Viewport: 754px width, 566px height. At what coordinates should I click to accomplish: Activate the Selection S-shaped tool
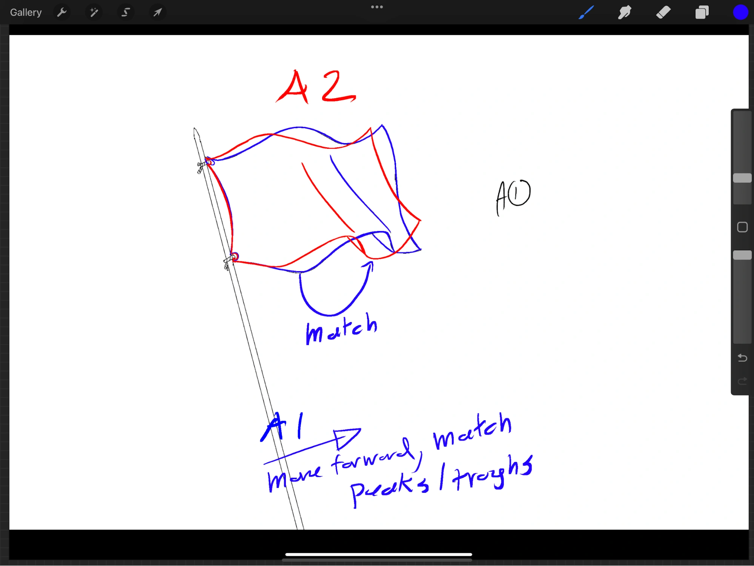tap(126, 12)
